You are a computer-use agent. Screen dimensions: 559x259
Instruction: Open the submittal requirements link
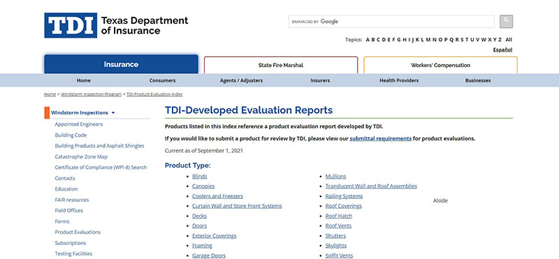pos(380,139)
